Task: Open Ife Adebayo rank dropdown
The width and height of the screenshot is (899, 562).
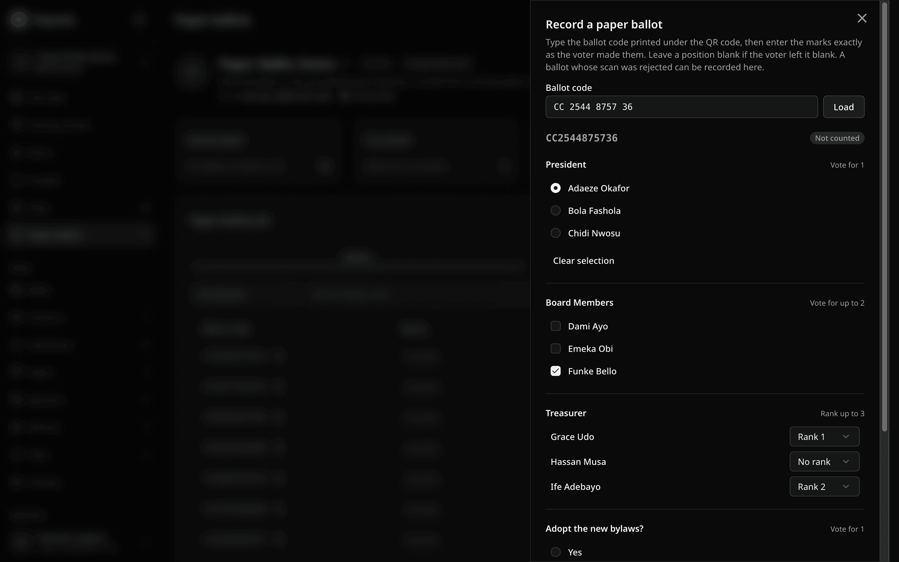Action: coord(824,486)
